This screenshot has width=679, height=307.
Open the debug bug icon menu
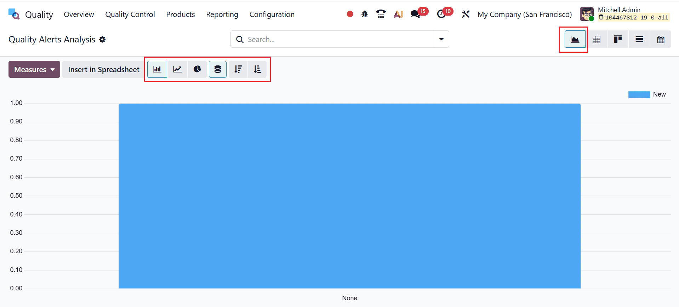click(x=365, y=14)
